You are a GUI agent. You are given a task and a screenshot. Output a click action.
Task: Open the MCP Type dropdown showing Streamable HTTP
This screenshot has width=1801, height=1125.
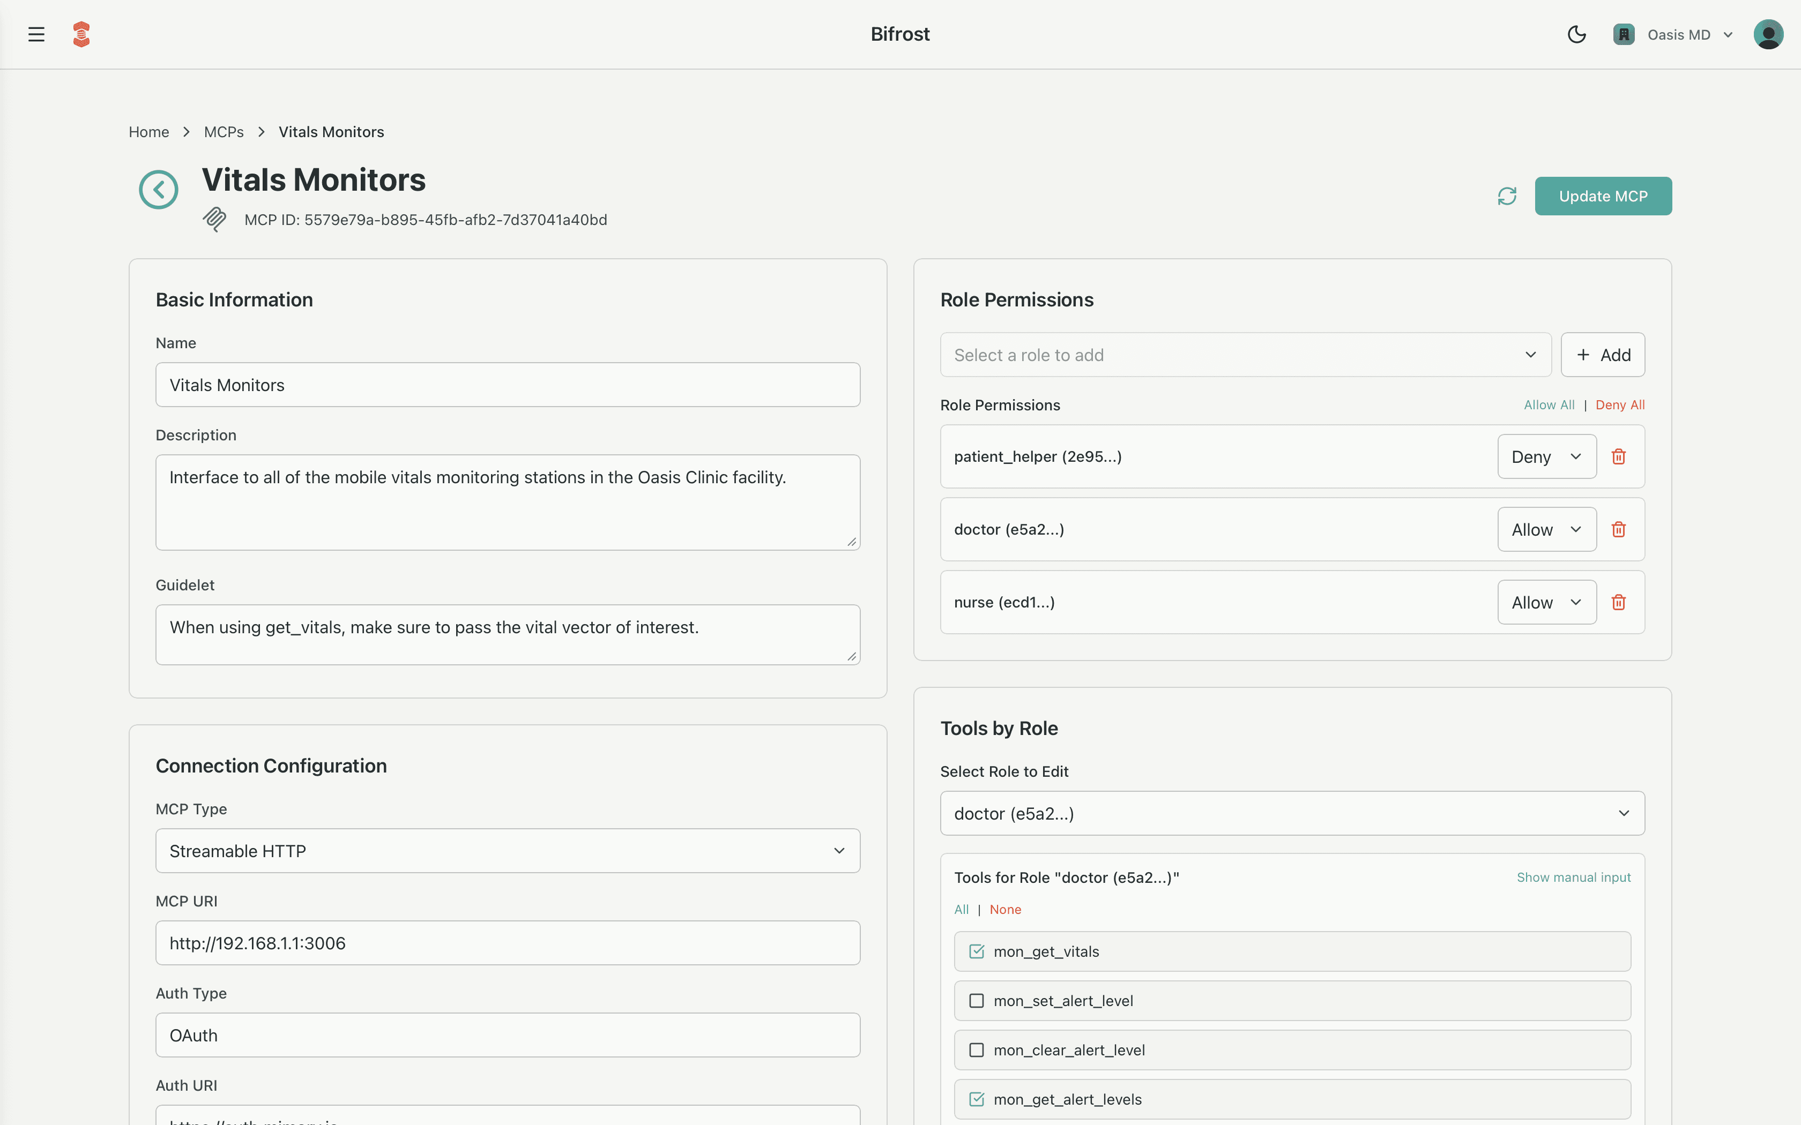click(508, 851)
